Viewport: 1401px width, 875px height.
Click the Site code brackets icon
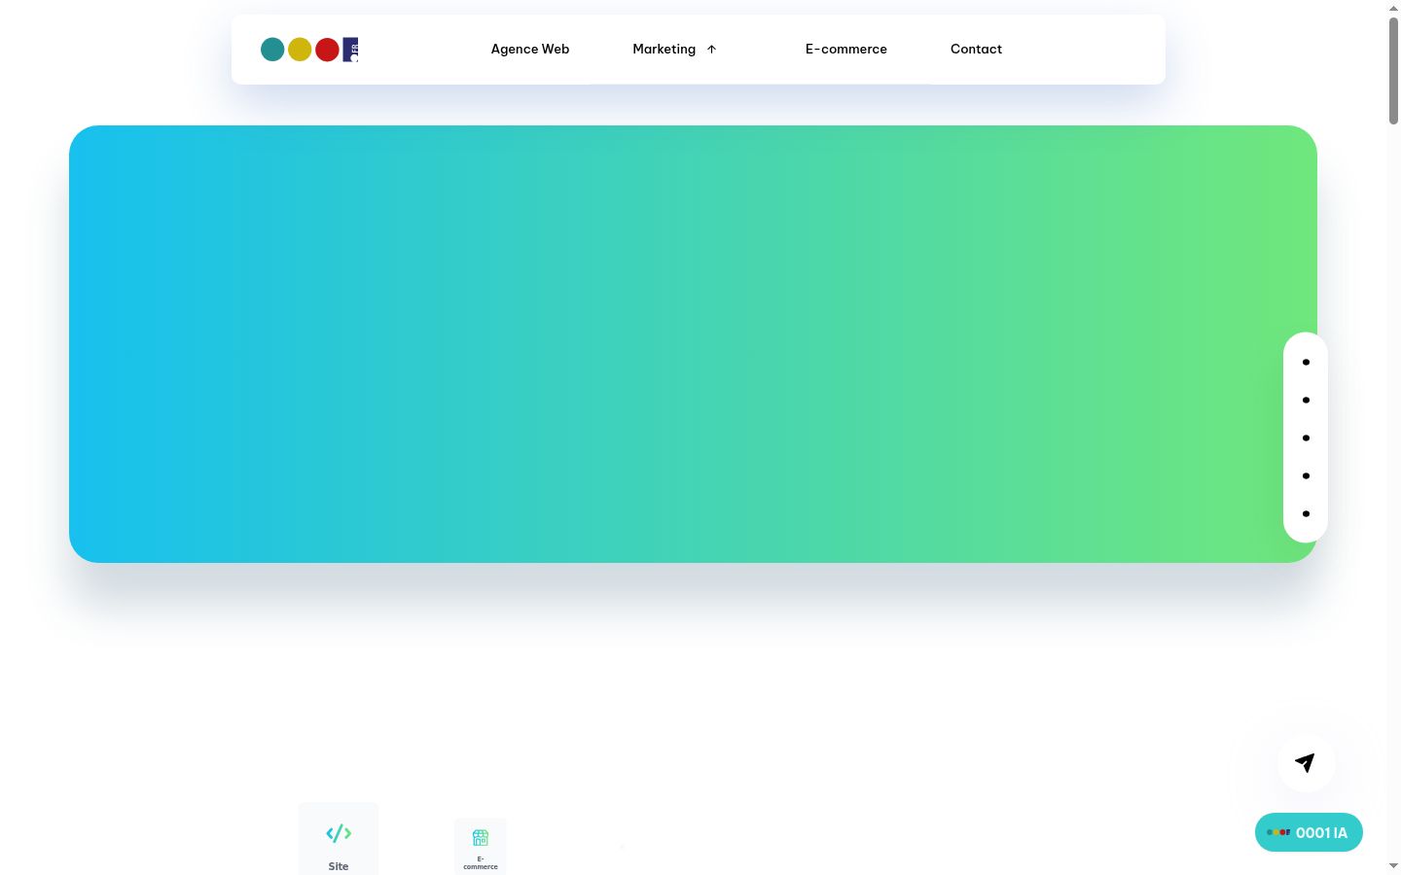click(x=339, y=833)
